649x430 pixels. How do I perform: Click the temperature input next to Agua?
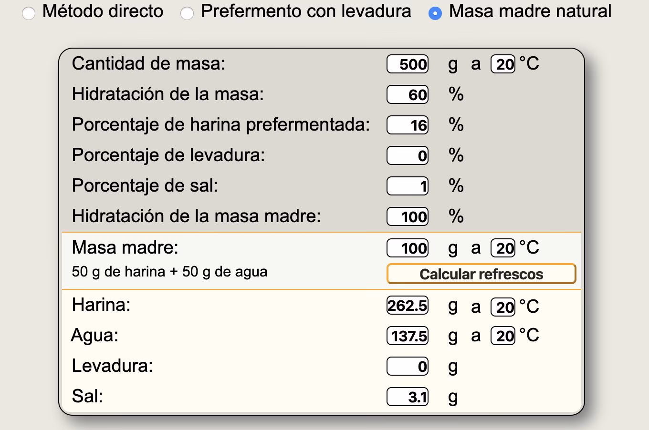[503, 335]
